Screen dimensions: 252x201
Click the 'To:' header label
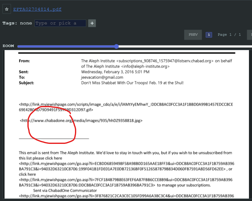pyautogui.click(x=22, y=77)
